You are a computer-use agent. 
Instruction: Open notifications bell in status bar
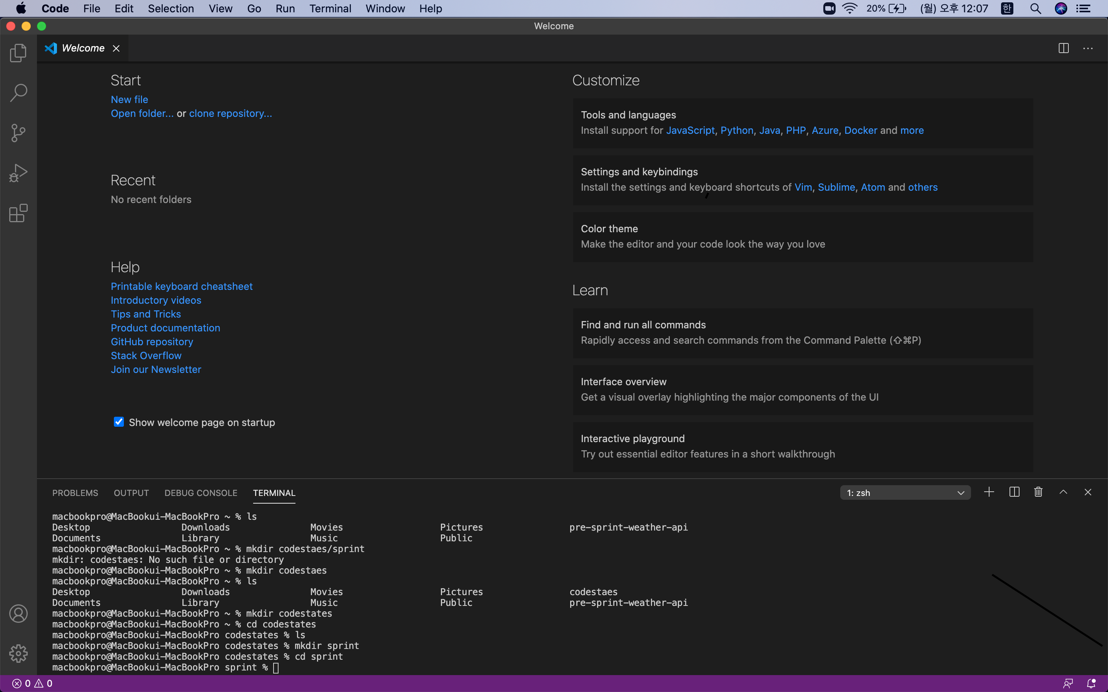click(1091, 683)
